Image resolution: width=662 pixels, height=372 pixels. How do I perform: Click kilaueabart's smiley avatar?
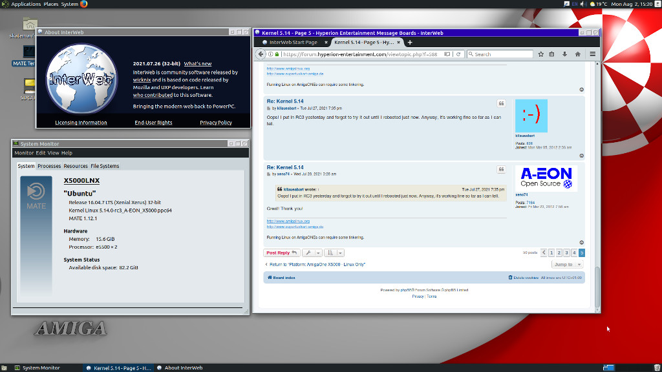tap(531, 116)
